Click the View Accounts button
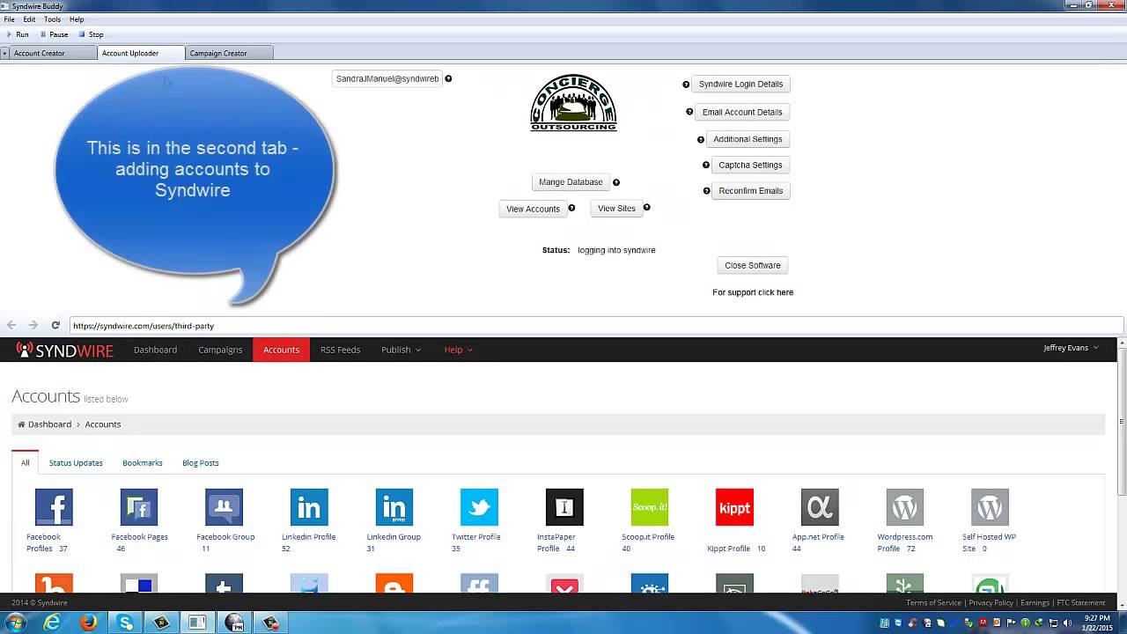Image resolution: width=1127 pixels, height=634 pixels. coord(533,209)
